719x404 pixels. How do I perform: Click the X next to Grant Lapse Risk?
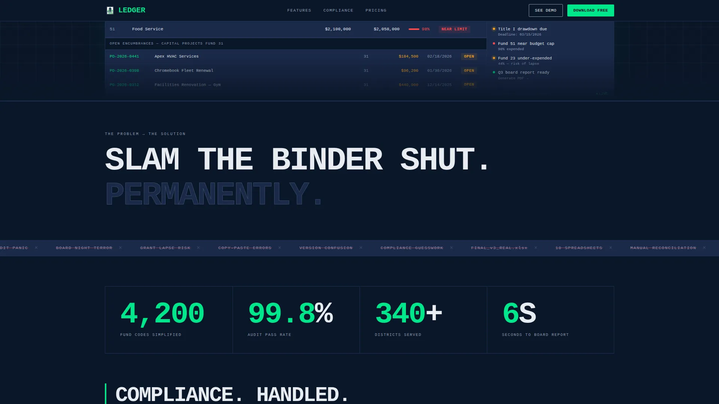click(198, 248)
